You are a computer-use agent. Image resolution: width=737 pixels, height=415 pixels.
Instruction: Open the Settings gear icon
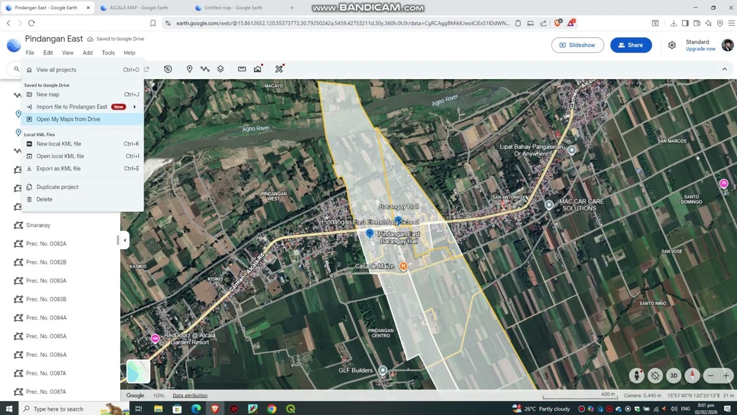coord(672,45)
